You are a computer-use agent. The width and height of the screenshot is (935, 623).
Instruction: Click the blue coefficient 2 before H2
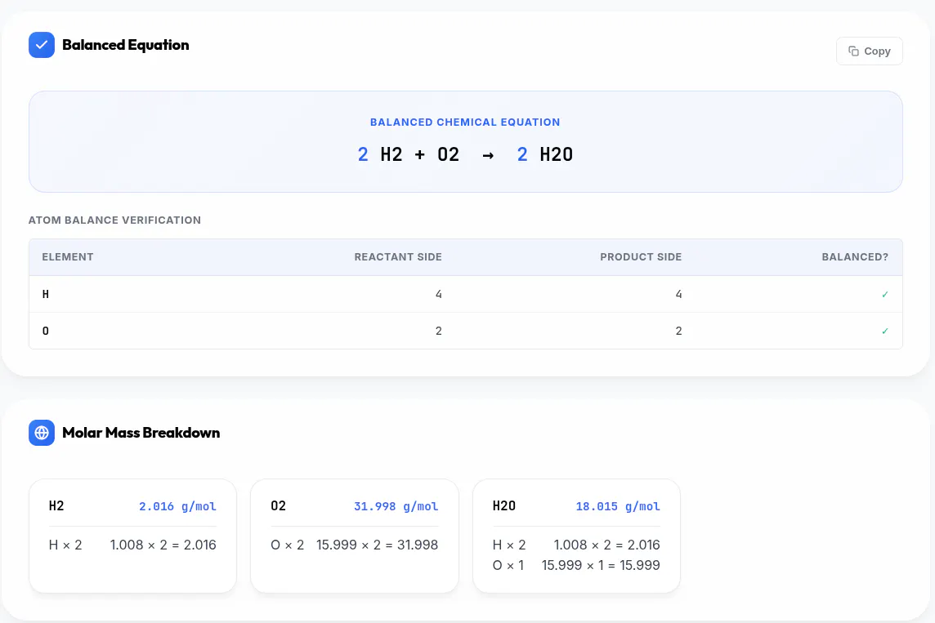(x=363, y=154)
